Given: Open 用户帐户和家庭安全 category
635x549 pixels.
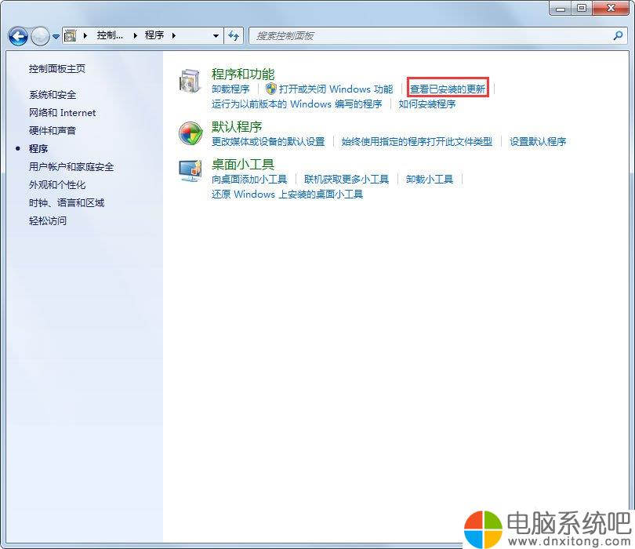Looking at the screenshot, I should coord(71,166).
